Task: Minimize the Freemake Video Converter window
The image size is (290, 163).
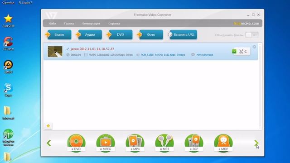Action: (248, 15)
